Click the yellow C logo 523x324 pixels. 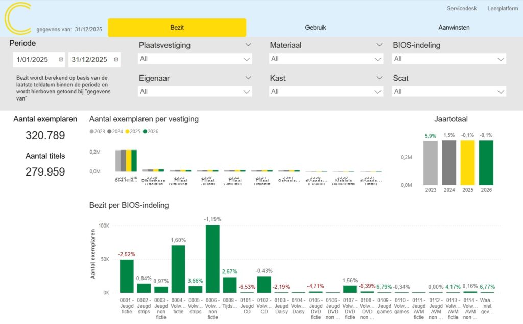18,18
